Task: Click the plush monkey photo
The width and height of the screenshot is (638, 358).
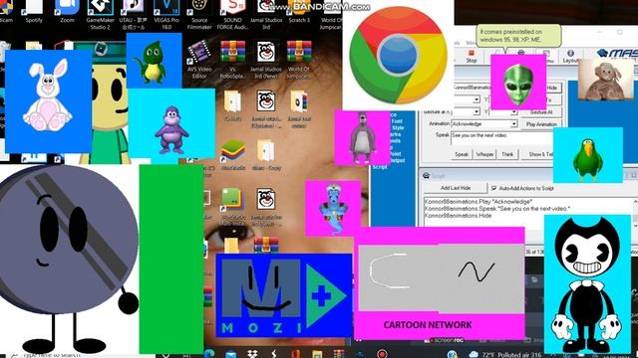Action: coord(605,80)
